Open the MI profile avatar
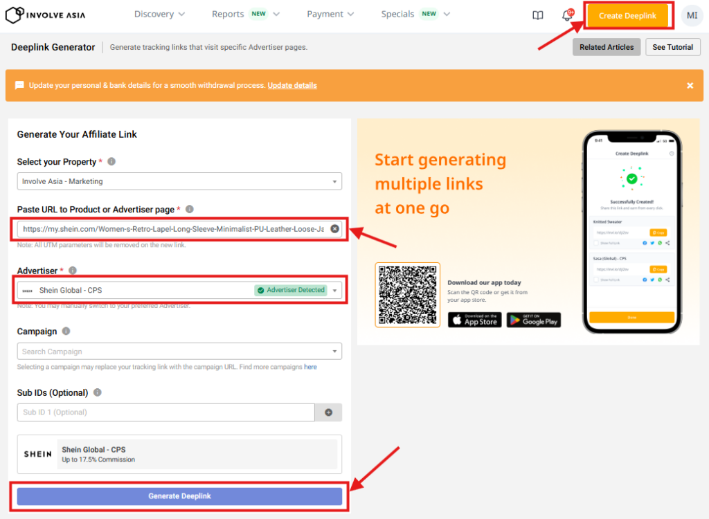Image resolution: width=709 pixels, height=519 pixels. click(692, 15)
